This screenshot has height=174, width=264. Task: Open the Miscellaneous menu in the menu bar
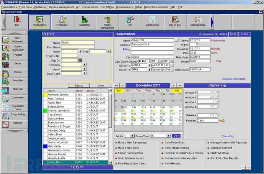point(124,7)
